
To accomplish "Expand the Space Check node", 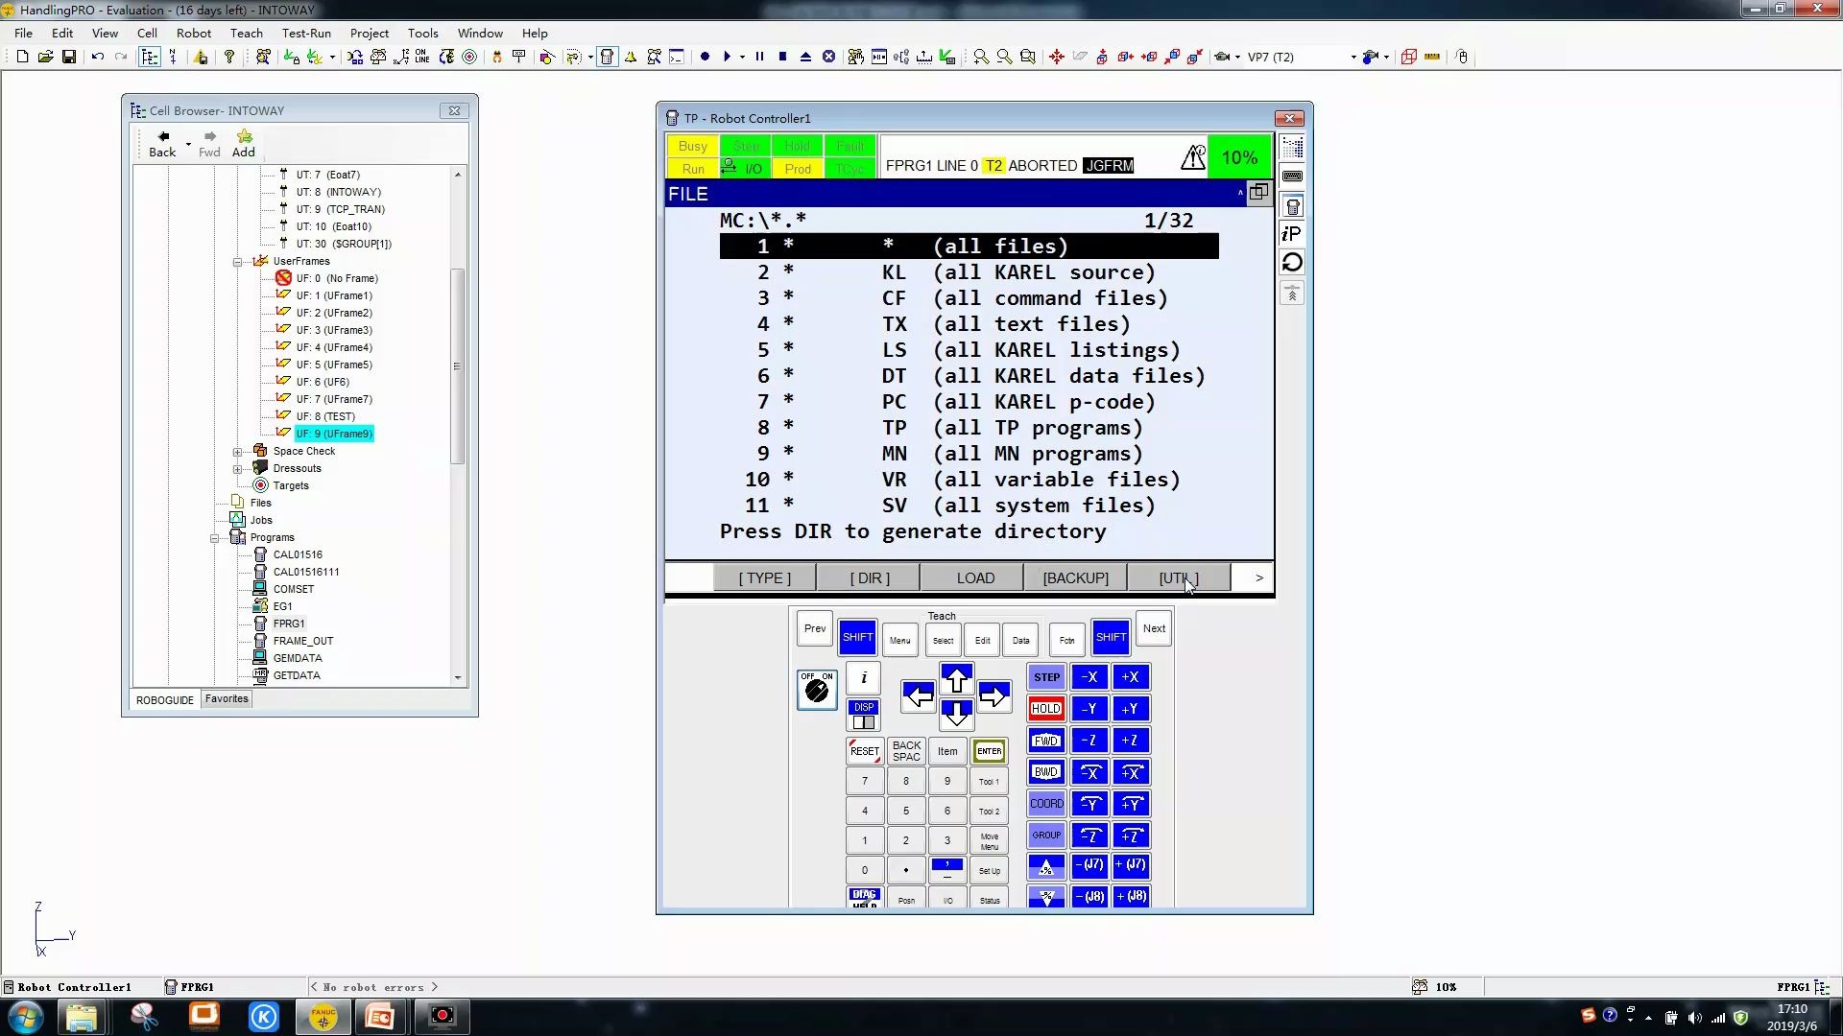I will 238,452.
